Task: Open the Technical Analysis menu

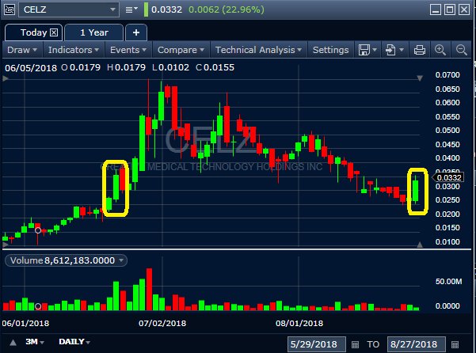Action: [258, 50]
